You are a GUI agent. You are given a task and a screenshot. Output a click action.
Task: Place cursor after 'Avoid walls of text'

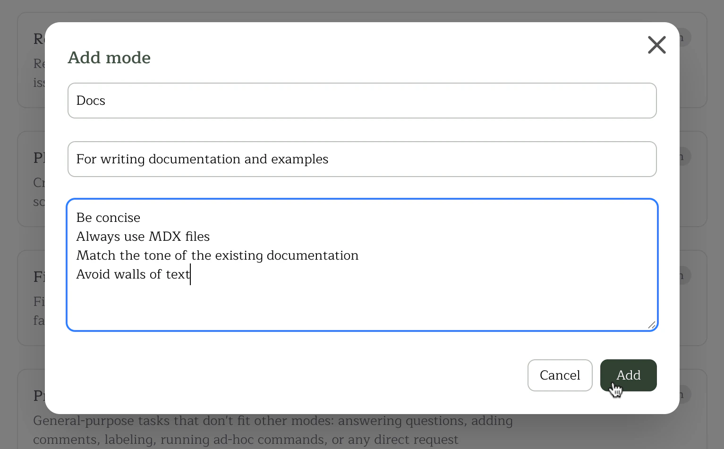point(190,274)
